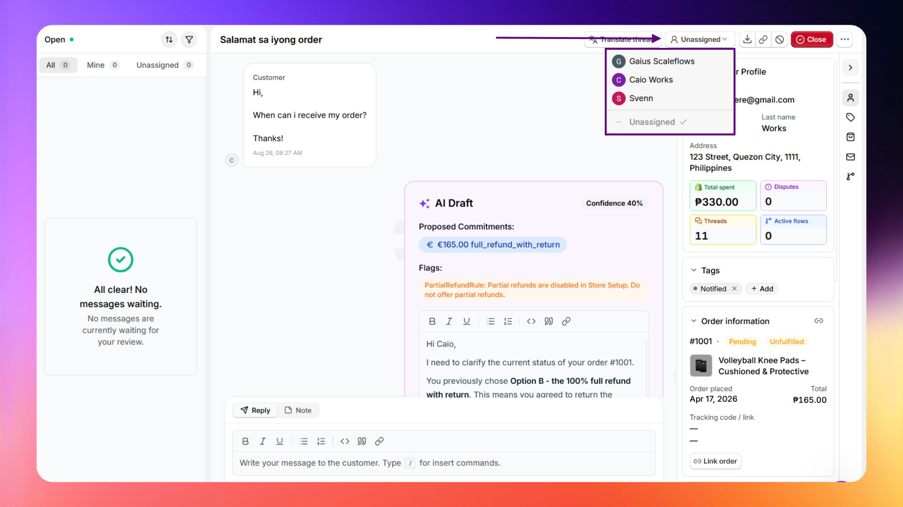This screenshot has height=507, width=903.
Task: Switch to the Note tab
Action: tap(298, 410)
